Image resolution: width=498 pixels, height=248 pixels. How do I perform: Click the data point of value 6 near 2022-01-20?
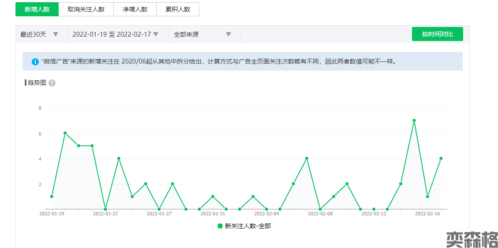click(65, 133)
